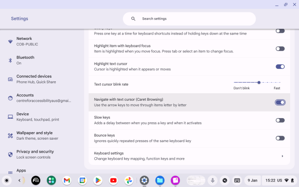Open the status tray showing 15:22
Screen dimensions: 299x187
280,181
